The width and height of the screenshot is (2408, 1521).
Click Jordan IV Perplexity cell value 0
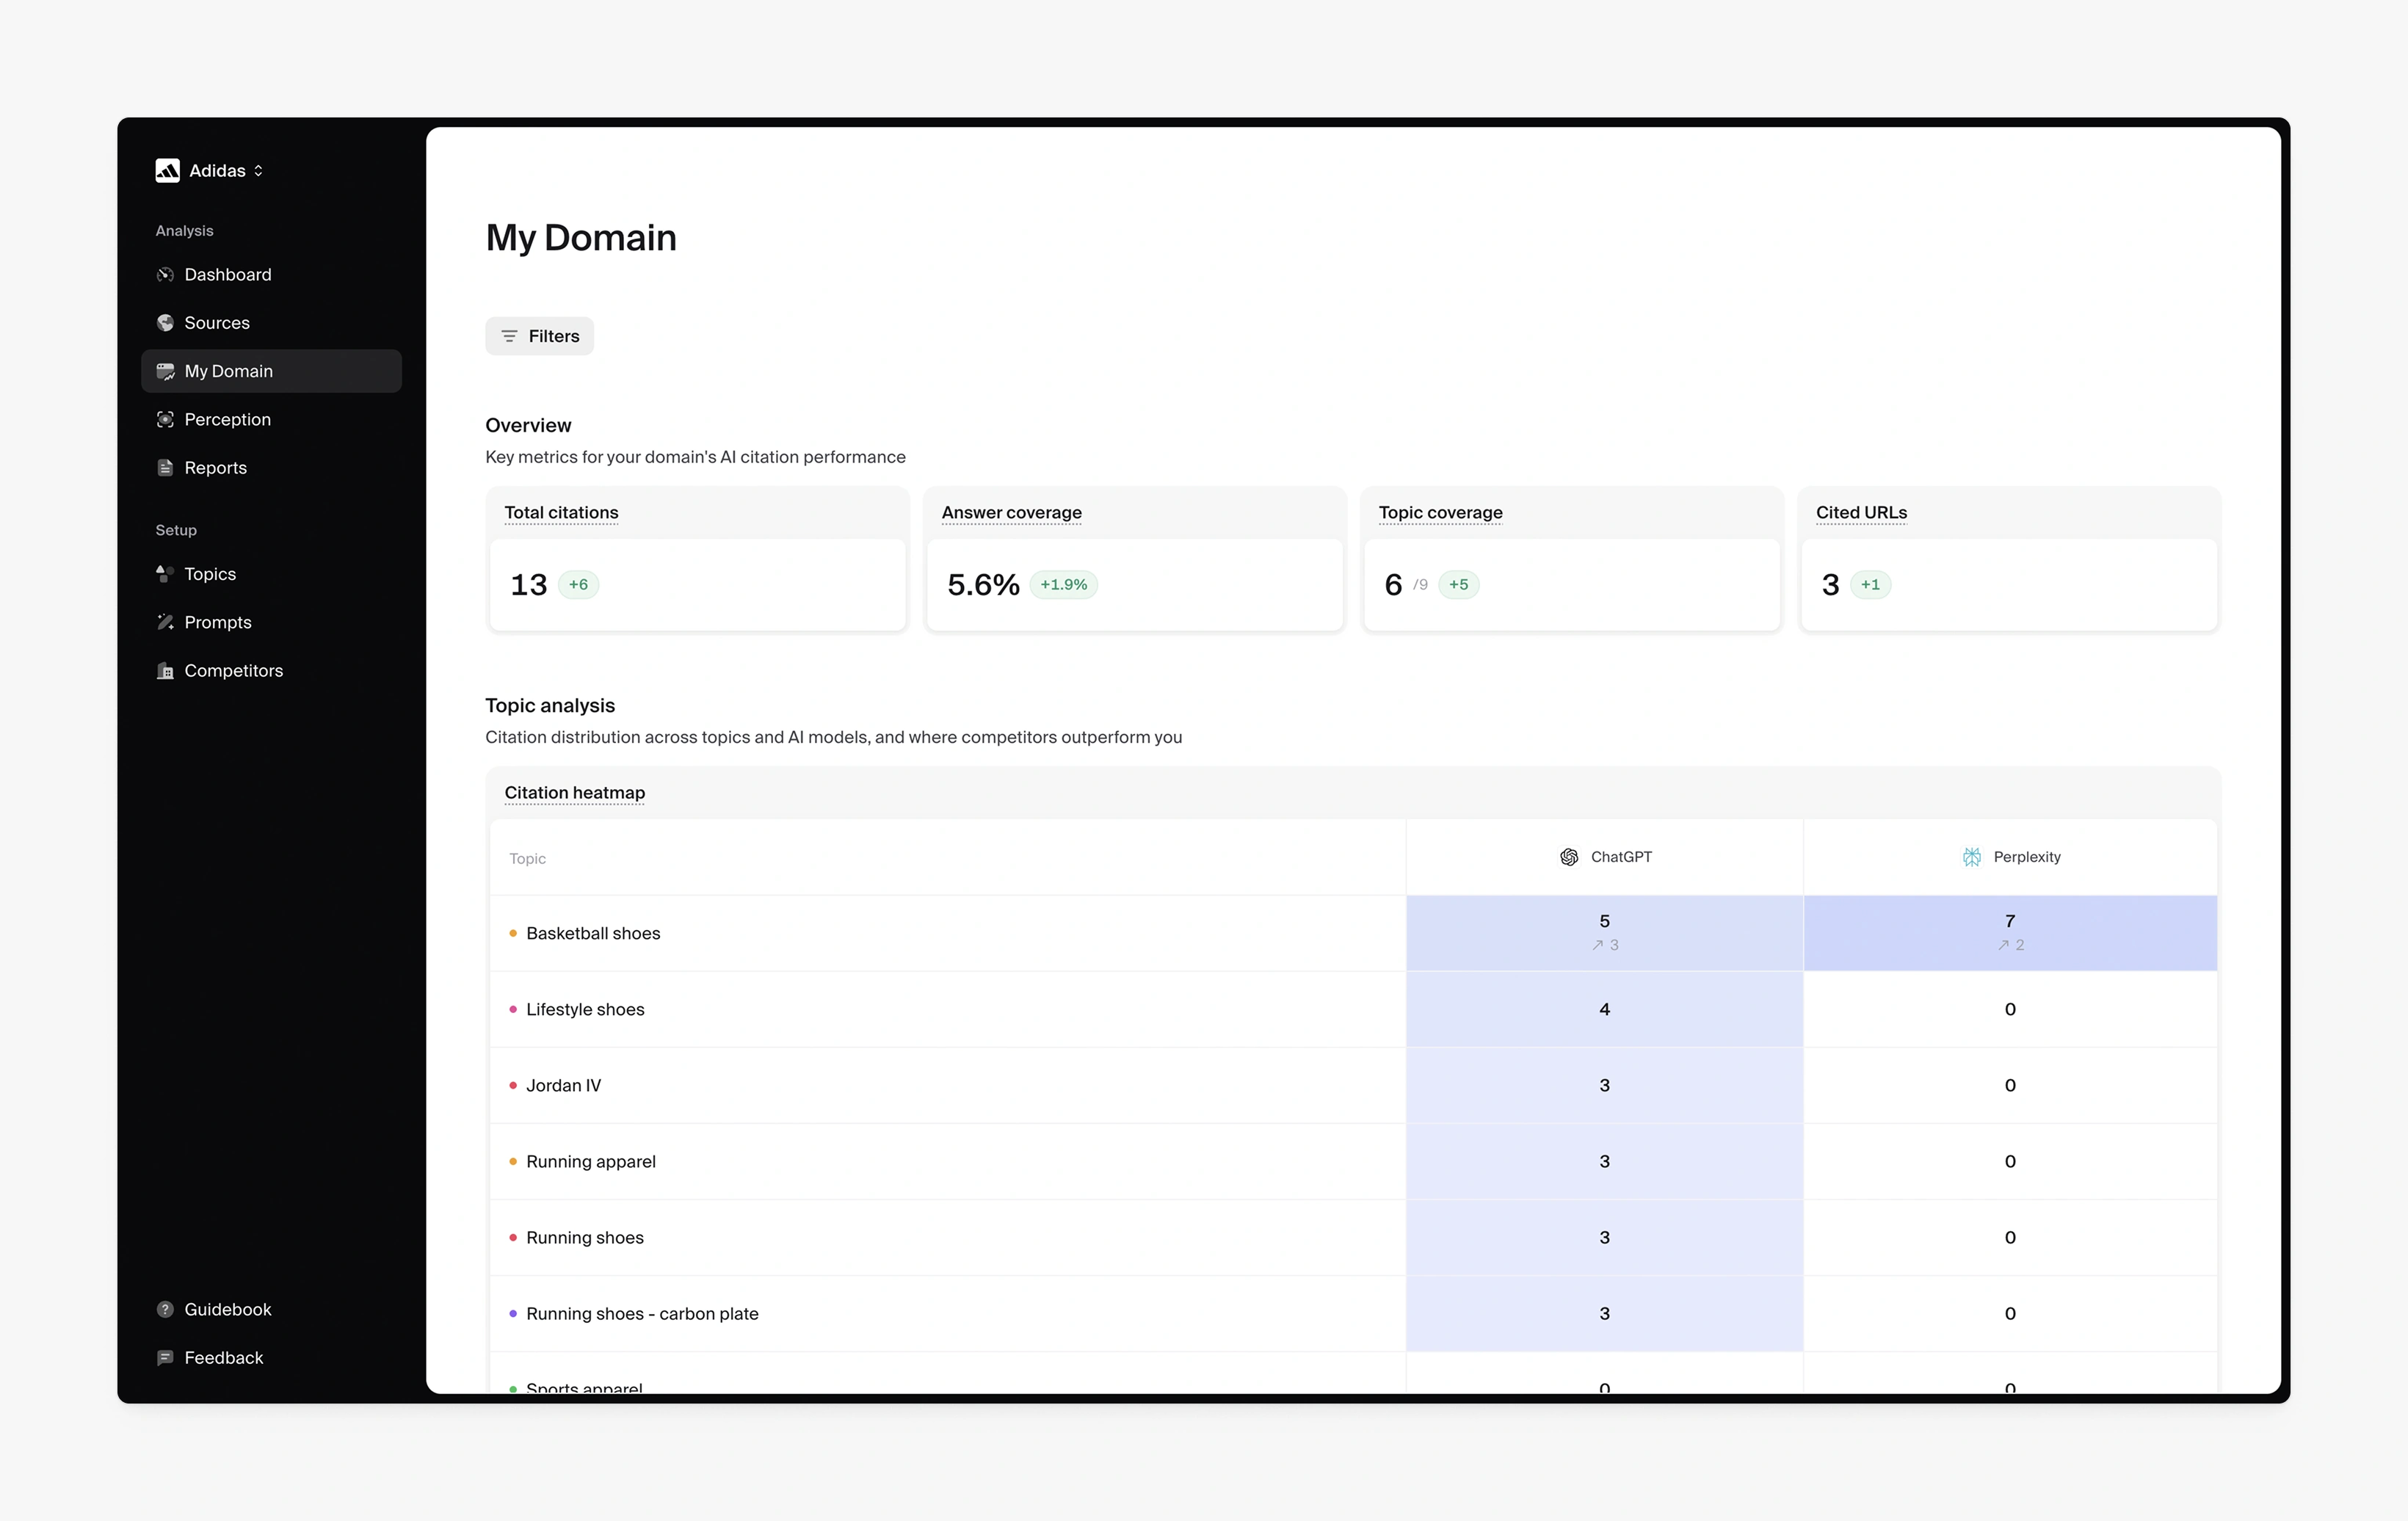[2010, 1086]
